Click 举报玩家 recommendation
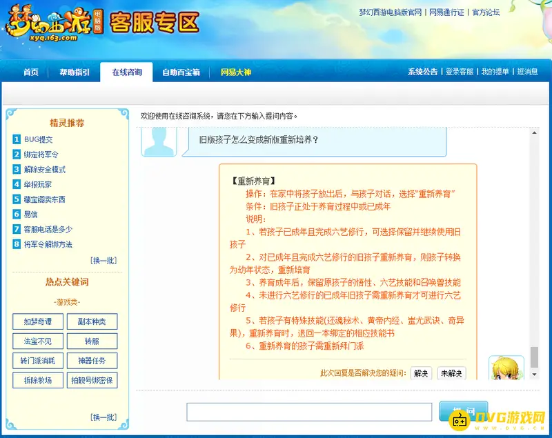The width and height of the screenshot is (552, 438). point(38,184)
